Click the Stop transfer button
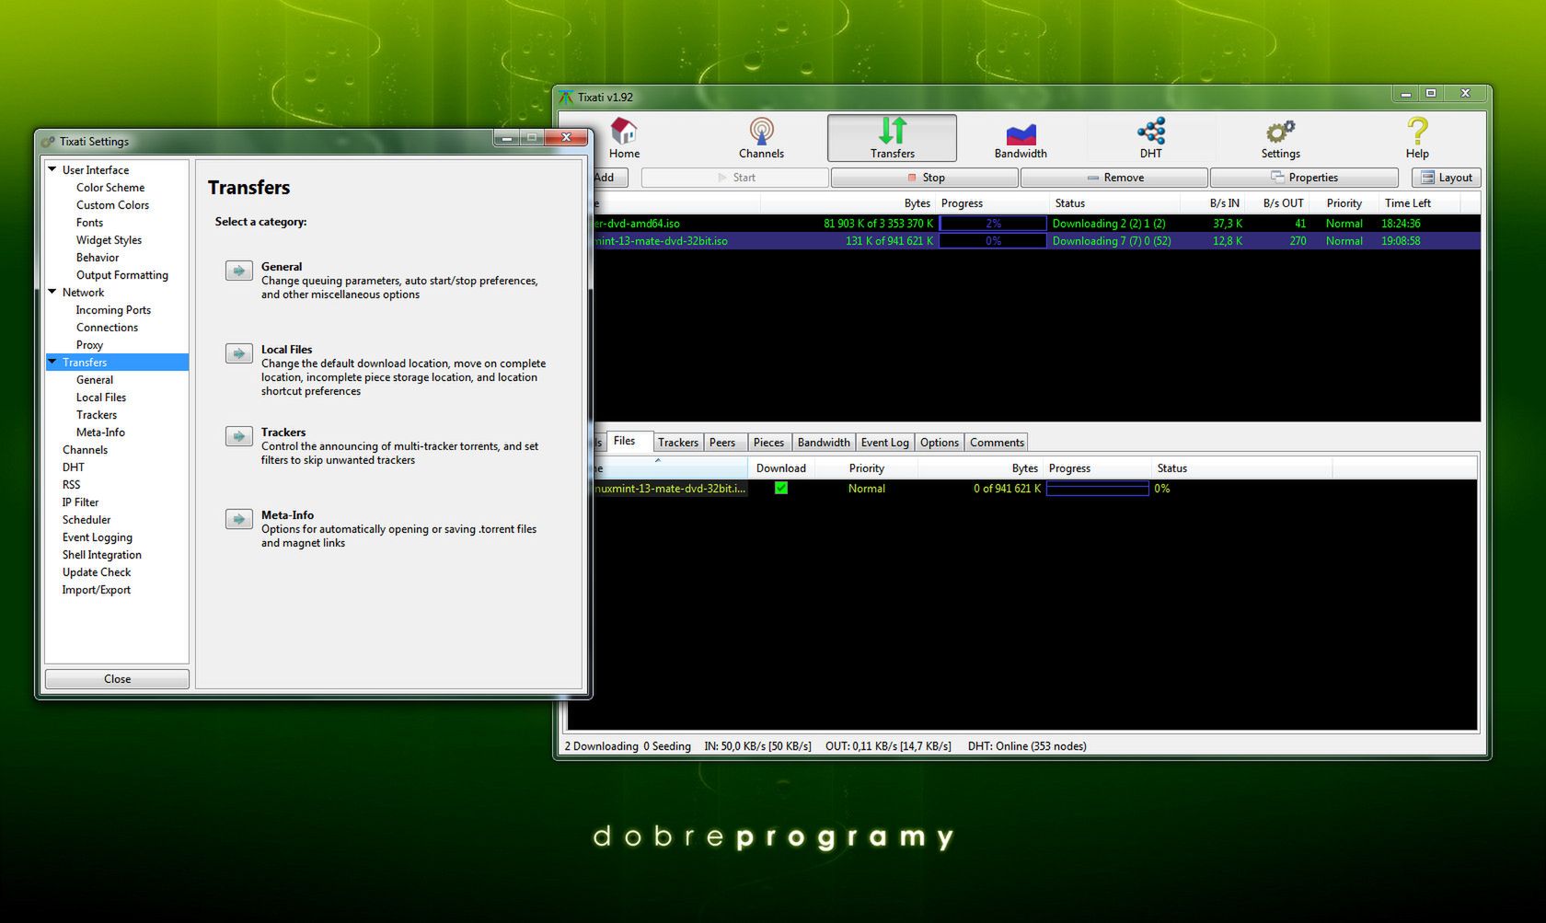This screenshot has width=1546, height=923. (x=925, y=178)
